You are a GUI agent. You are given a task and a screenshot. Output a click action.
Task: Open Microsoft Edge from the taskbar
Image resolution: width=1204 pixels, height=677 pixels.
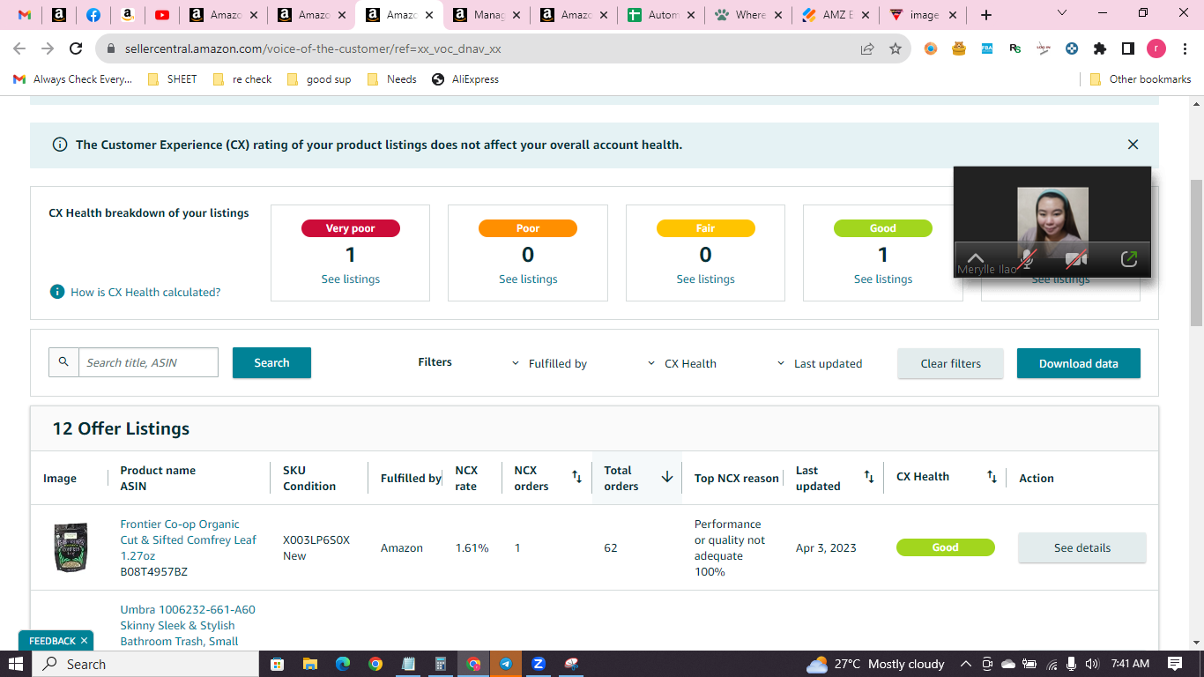342,664
